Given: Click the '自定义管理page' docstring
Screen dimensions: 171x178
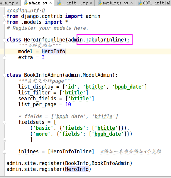Looking at the screenshot, I should coord(46,81).
